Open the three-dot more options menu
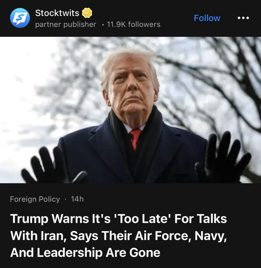 [243, 18]
